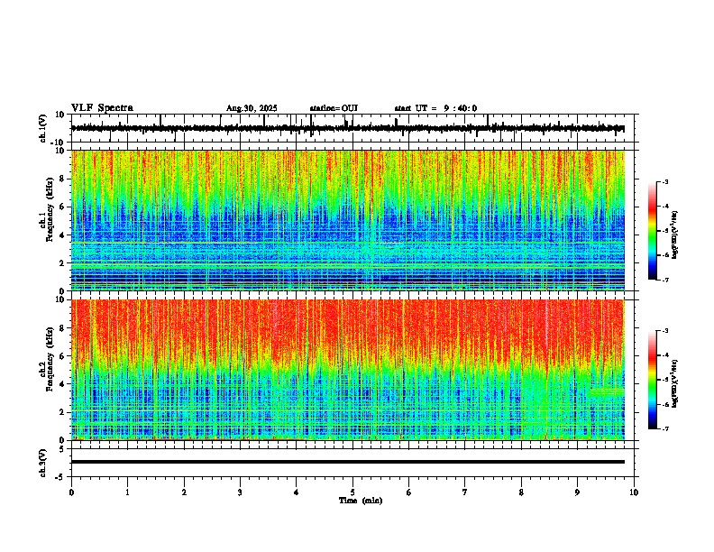714x552 pixels.
Task: Click tick label "6" on time axis
Action: point(409,492)
